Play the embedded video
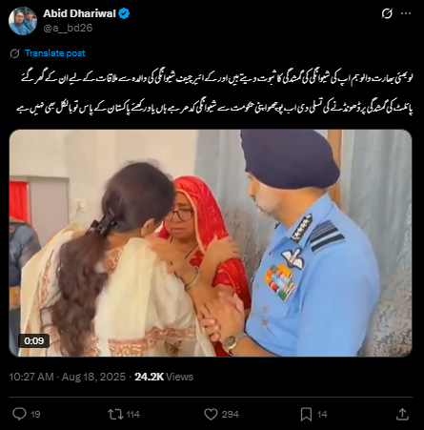Image resolution: width=424 pixels, height=430 pixels. point(211,243)
